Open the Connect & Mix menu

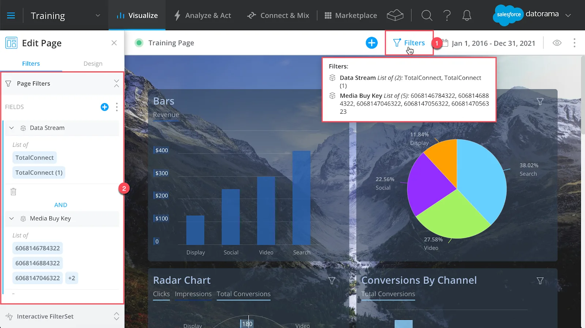pos(278,15)
